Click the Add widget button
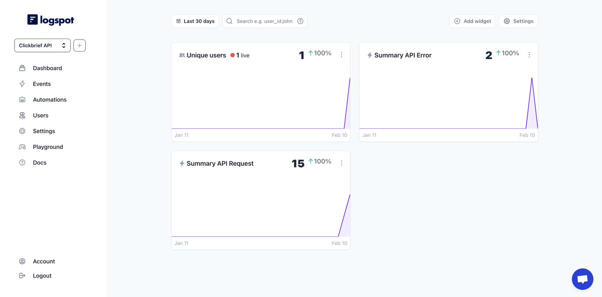The image size is (602, 297). (x=472, y=21)
